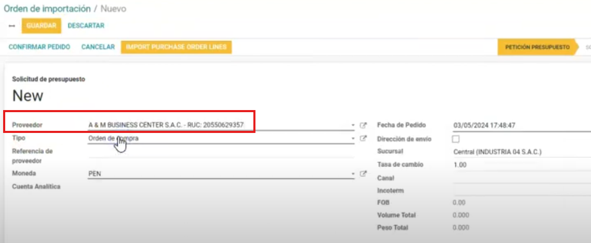This screenshot has width=591, height=243.
Task: Expand the Tipo dropdown arrow
Action: pos(353,139)
